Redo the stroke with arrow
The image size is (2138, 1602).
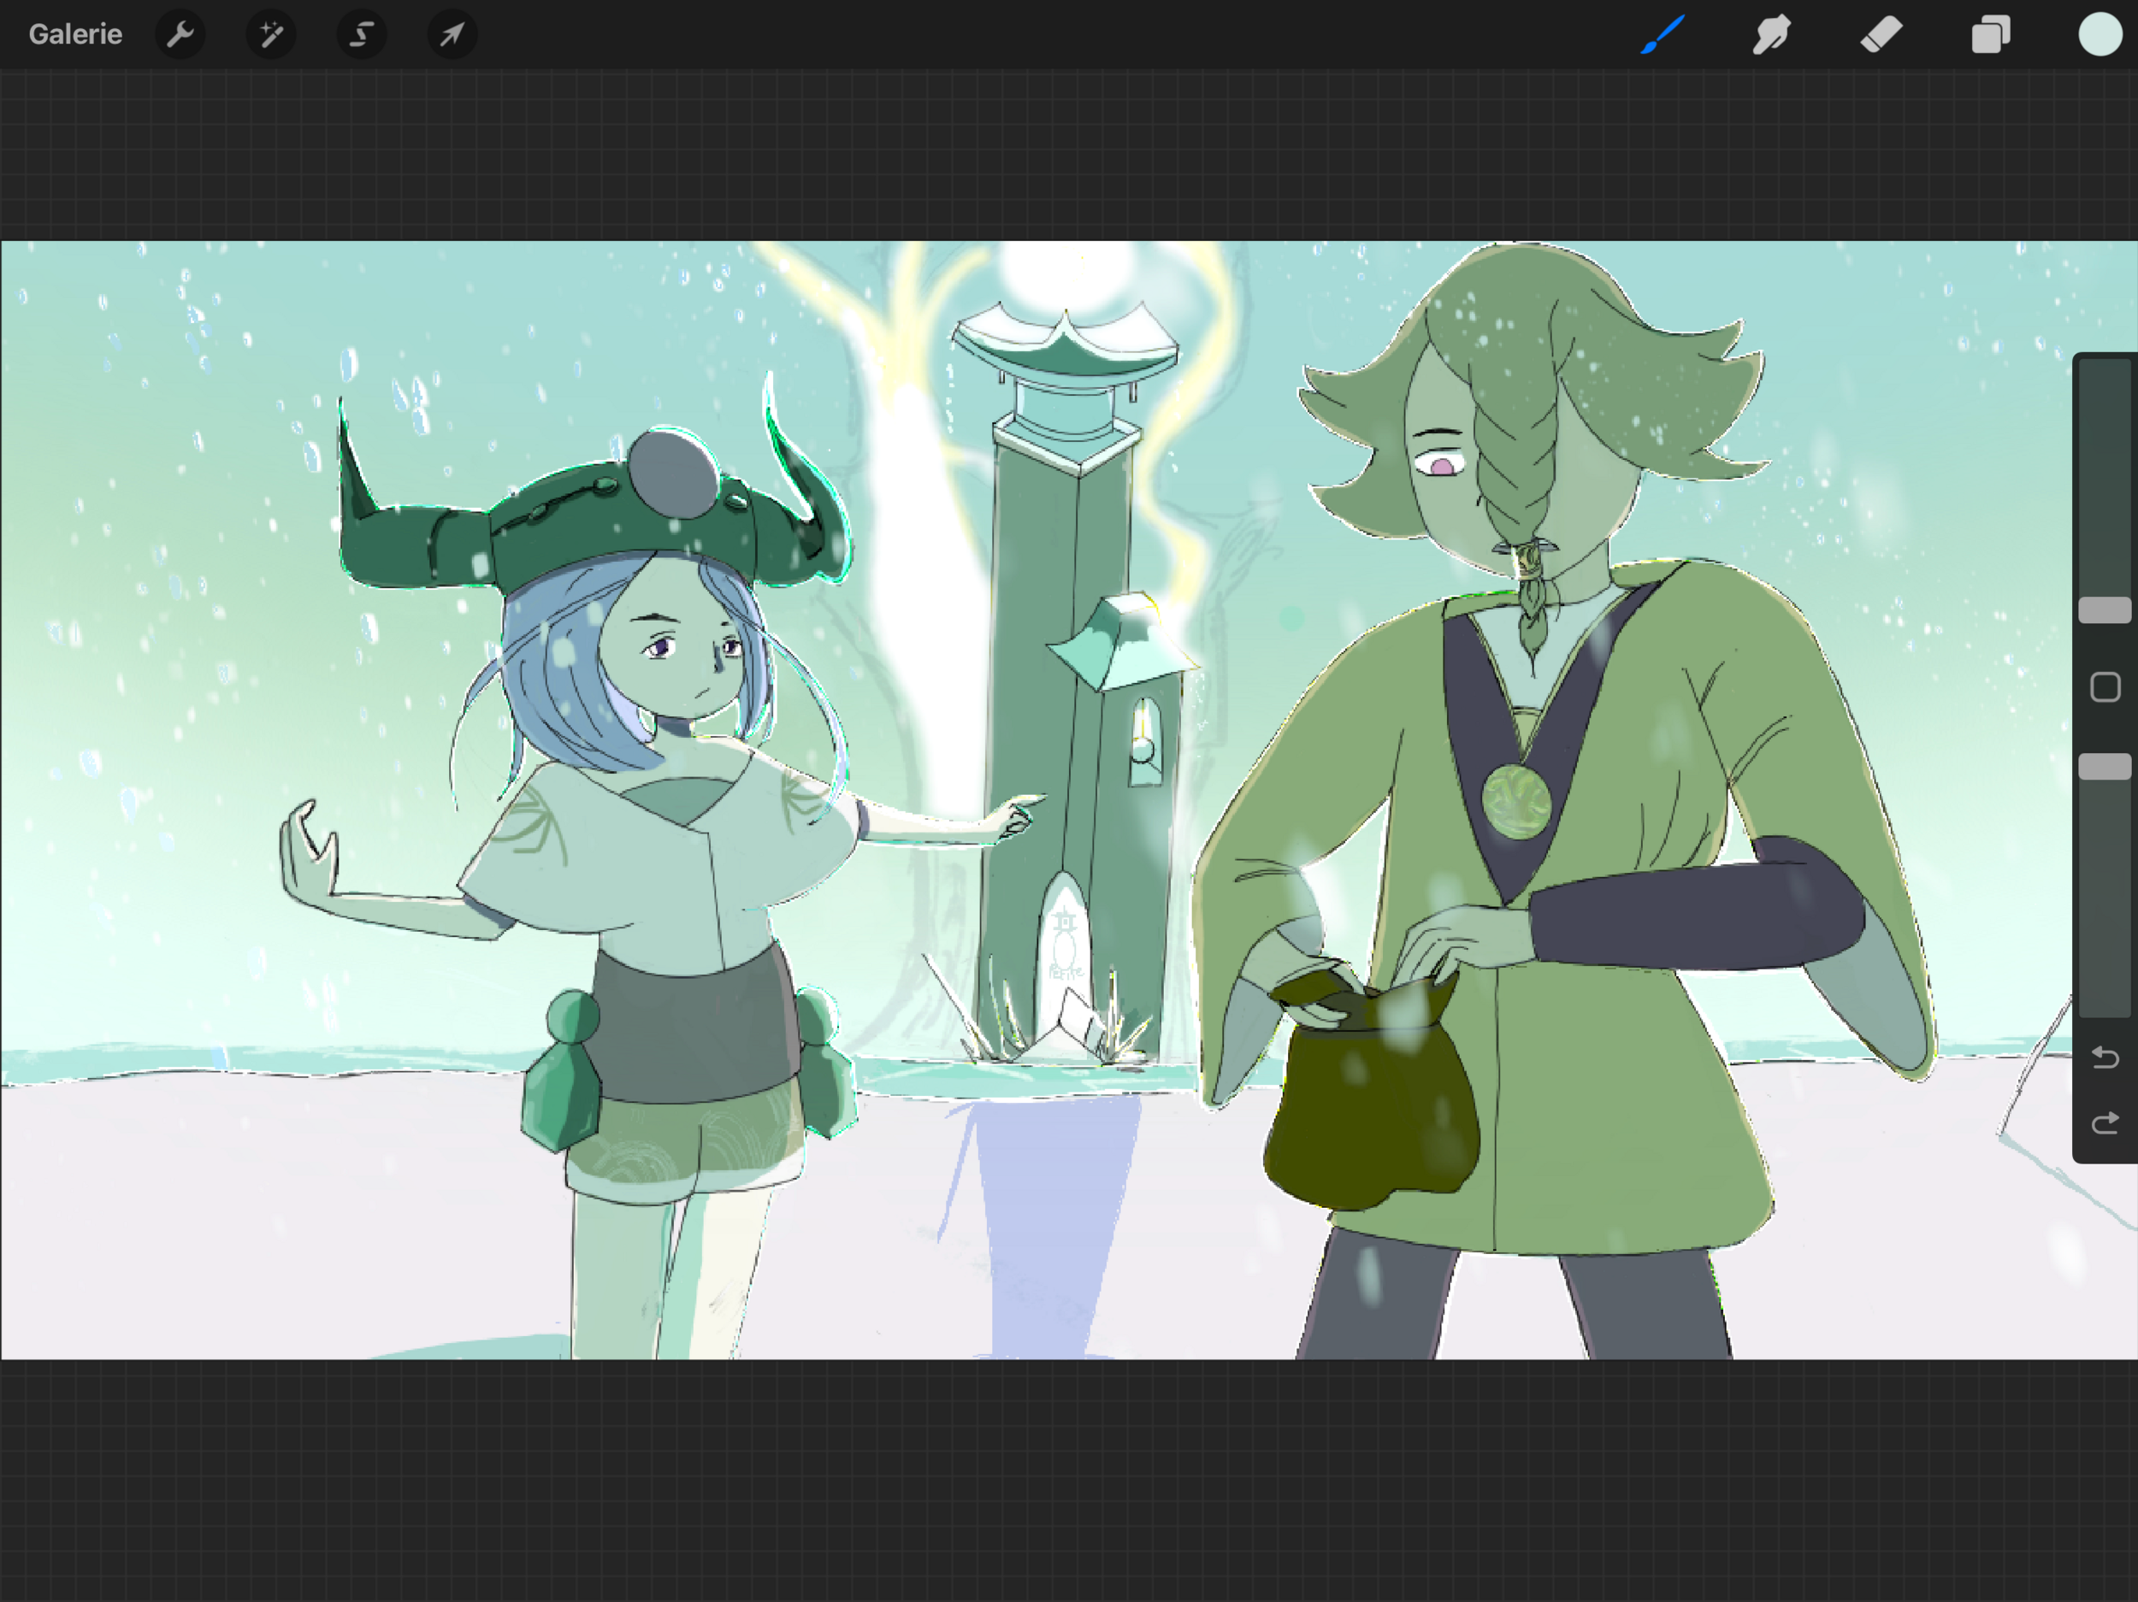tap(2104, 1124)
